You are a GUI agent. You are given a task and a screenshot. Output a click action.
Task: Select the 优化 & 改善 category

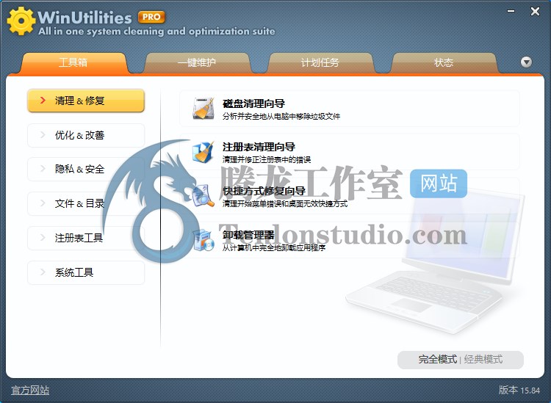[86, 135]
